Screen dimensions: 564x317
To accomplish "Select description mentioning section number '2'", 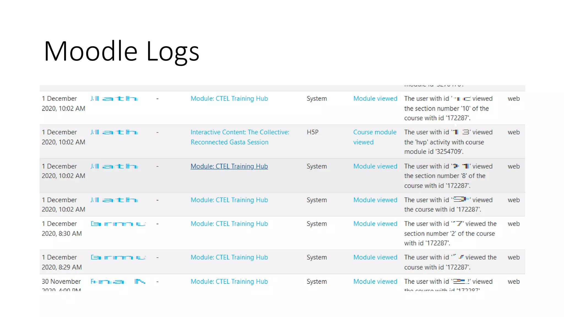I will click(x=450, y=233).
